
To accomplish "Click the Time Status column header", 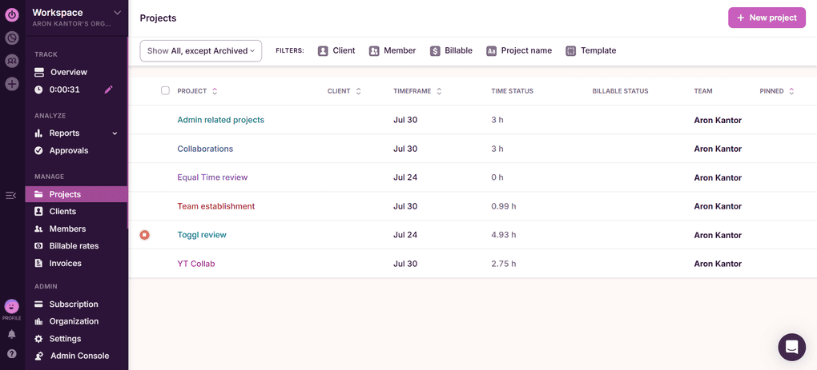I will tap(512, 91).
